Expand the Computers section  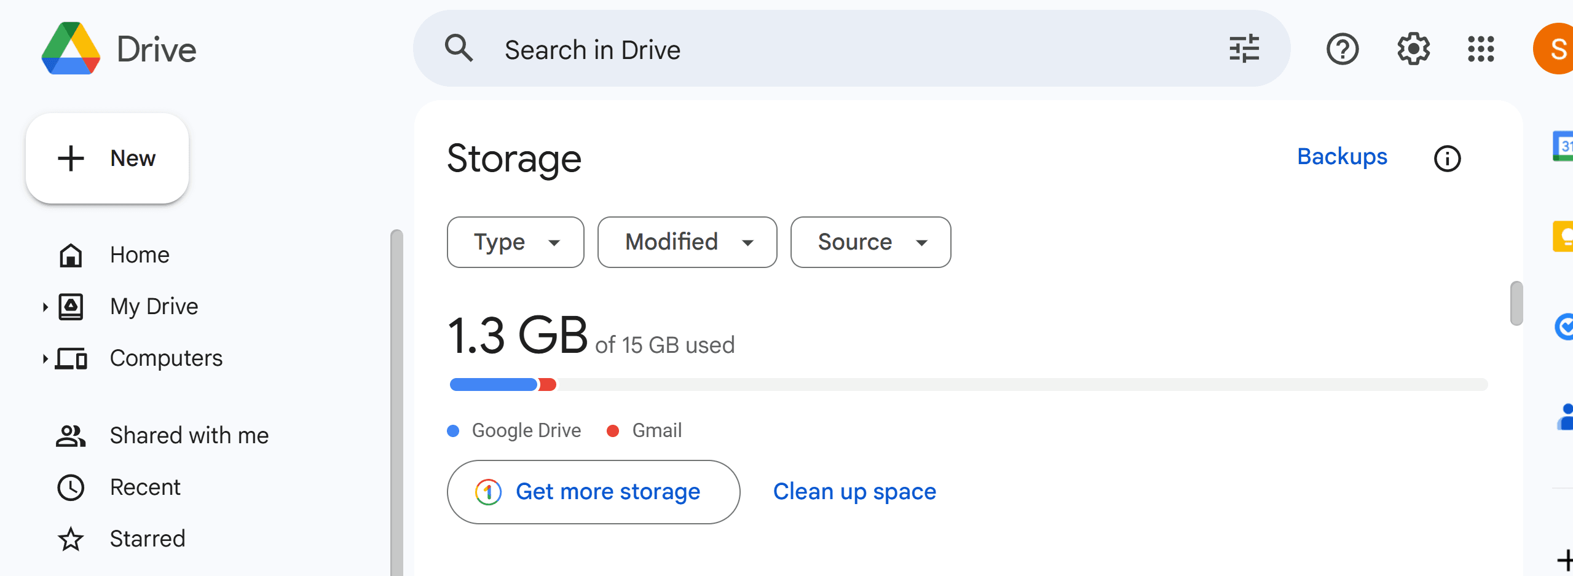click(44, 358)
